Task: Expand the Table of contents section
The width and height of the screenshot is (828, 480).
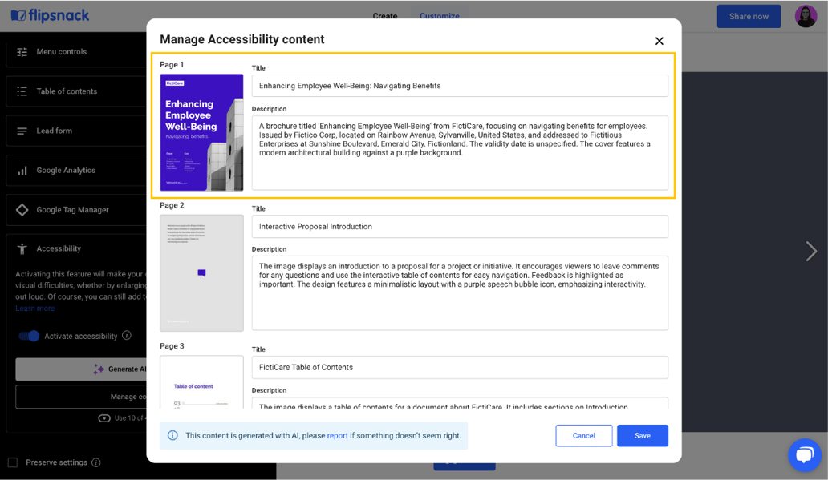Action: point(67,91)
